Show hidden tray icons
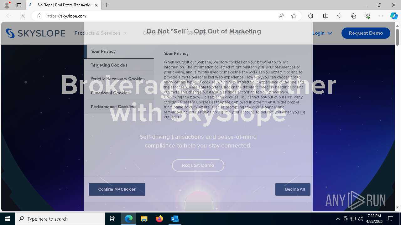The image size is (401, 225). tap(338, 219)
